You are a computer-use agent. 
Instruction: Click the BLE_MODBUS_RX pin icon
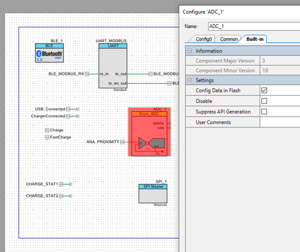(x=87, y=74)
